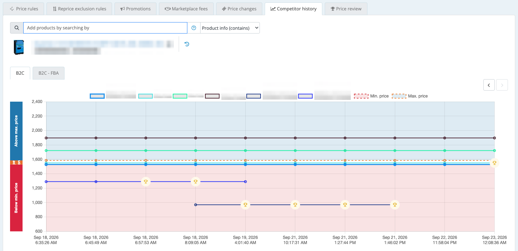Screen dimensions: 518x251
Task: Toggle Min. price legend series
Action: click(371, 96)
